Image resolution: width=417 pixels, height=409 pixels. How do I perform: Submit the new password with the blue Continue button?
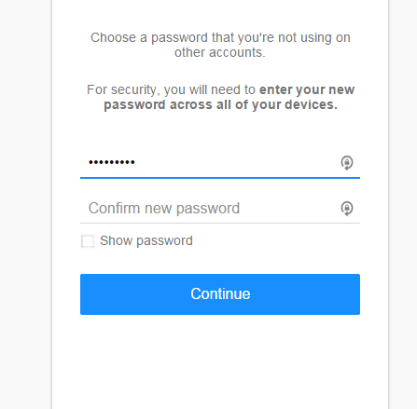pyautogui.click(x=220, y=294)
